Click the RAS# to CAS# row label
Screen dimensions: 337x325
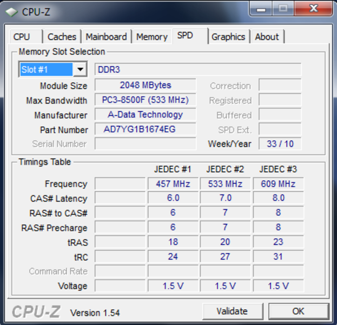[x=58, y=213]
